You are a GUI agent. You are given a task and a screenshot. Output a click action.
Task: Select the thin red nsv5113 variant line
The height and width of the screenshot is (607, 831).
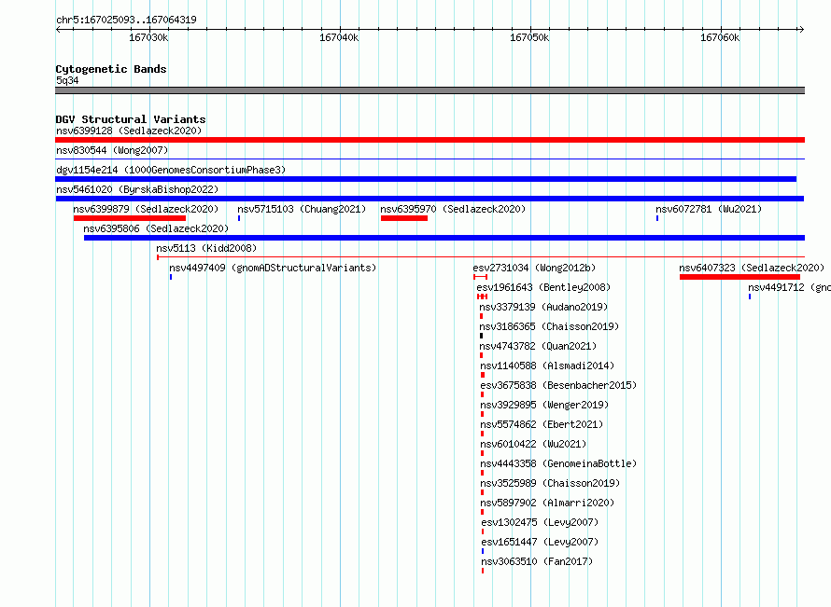point(481,257)
